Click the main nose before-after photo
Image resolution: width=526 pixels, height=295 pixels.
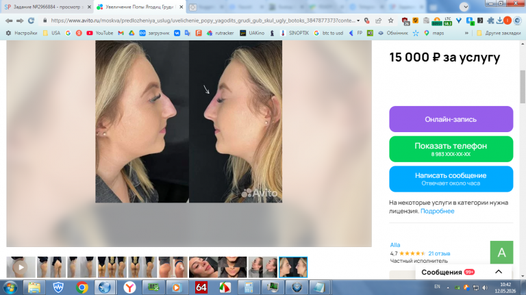(x=188, y=121)
